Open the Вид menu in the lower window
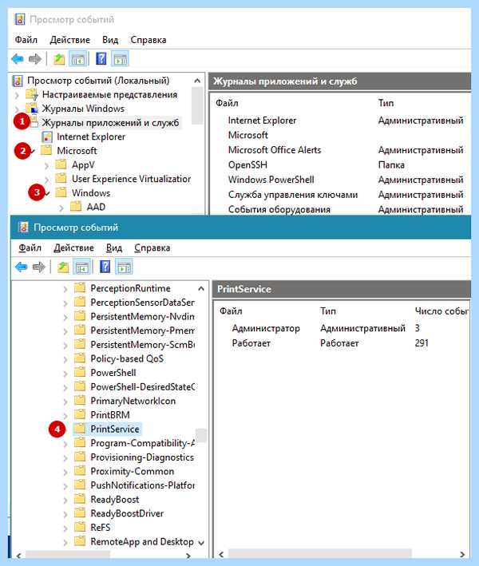The height and width of the screenshot is (566, 479). (x=114, y=247)
